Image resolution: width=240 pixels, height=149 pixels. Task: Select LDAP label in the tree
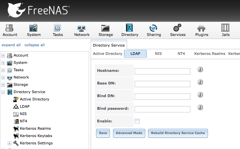[x=25, y=106]
